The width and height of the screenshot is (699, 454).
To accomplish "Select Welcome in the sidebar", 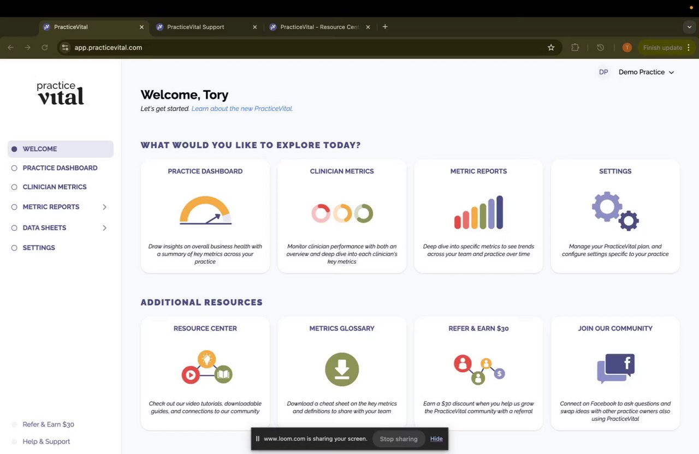I will (61, 149).
